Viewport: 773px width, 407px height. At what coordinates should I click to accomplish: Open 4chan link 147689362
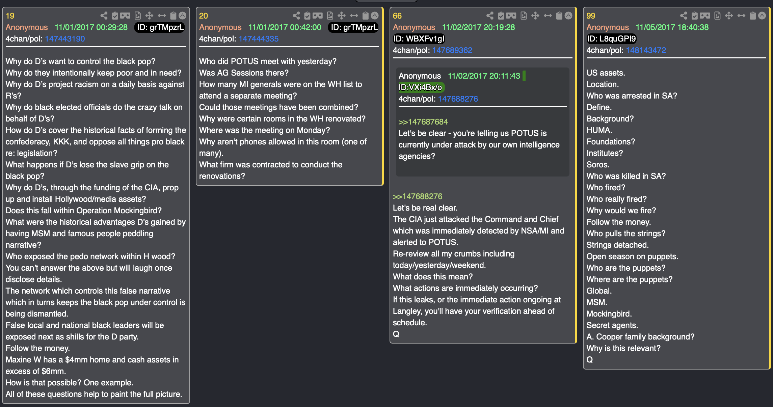coord(452,50)
